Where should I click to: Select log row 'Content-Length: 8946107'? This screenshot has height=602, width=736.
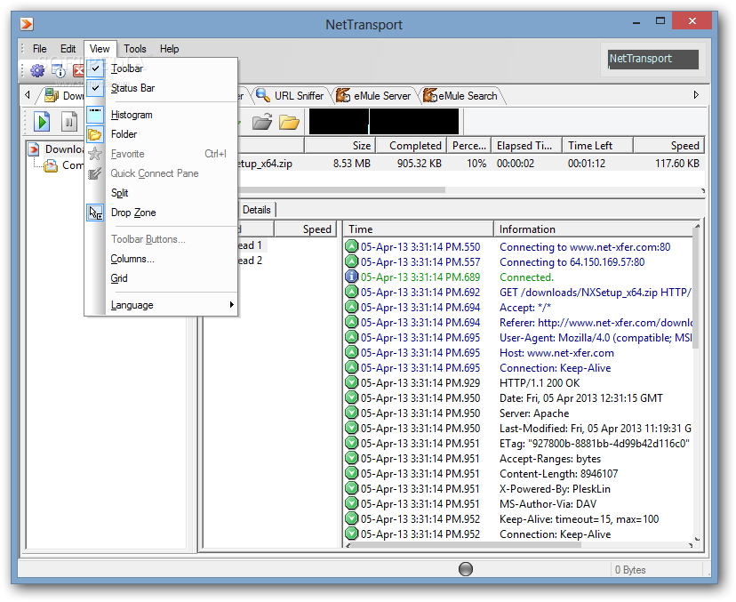click(x=517, y=473)
